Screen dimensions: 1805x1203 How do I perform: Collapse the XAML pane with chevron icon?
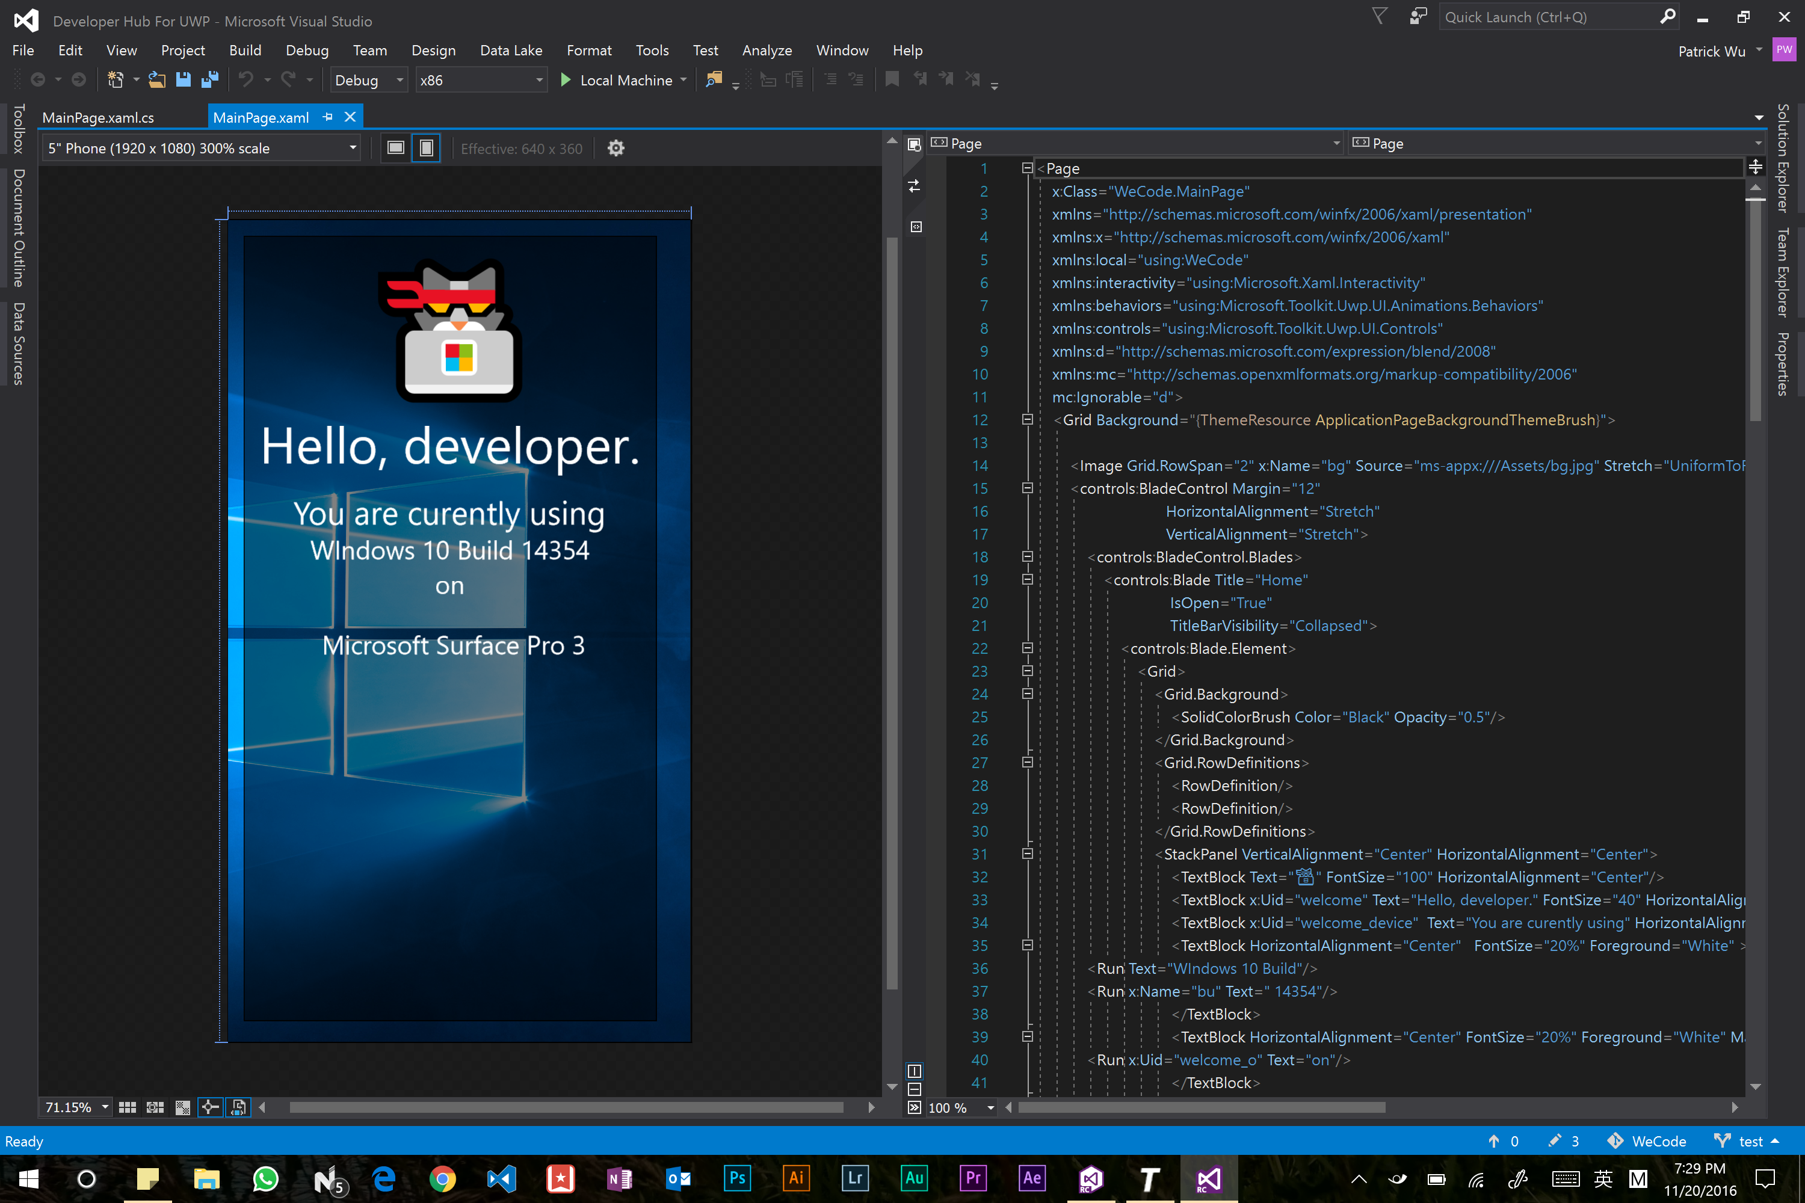pyautogui.click(x=914, y=1108)
